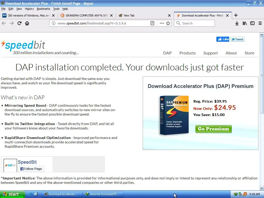Toggle reader view icon
The width and height of the screenshot is (264, 198).
(152, 23)
